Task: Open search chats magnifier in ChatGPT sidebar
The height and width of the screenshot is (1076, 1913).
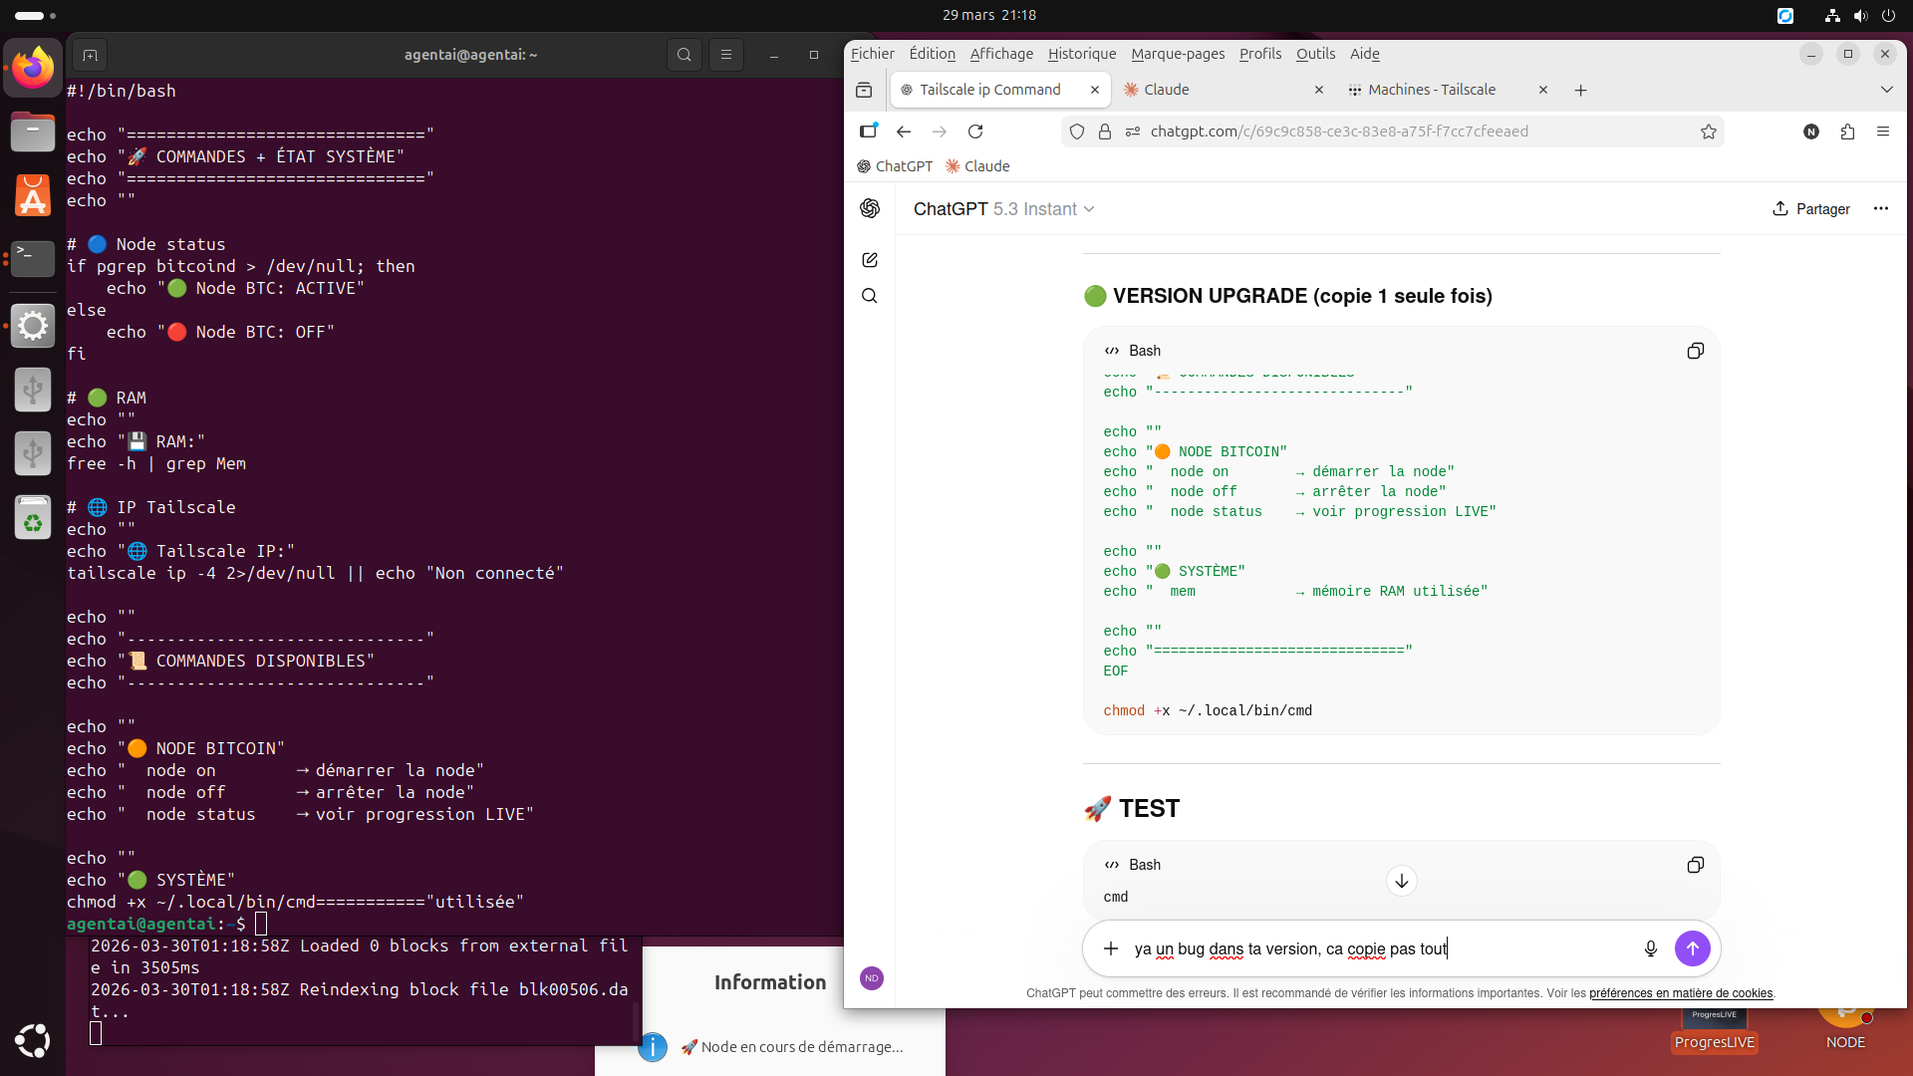Action: 870,296
